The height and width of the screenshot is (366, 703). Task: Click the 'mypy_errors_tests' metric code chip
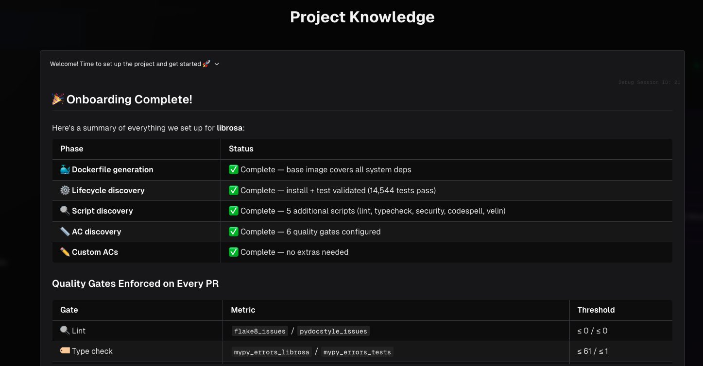(x=357, y=352)
